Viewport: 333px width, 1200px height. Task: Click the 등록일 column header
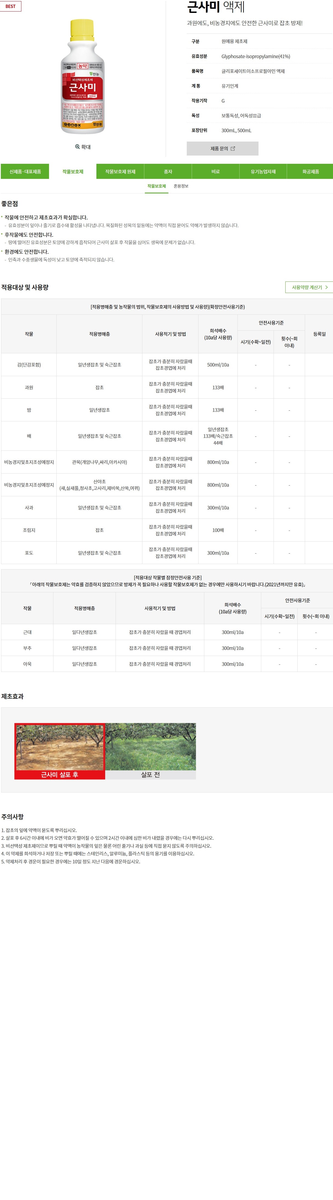tap(320, 334)
